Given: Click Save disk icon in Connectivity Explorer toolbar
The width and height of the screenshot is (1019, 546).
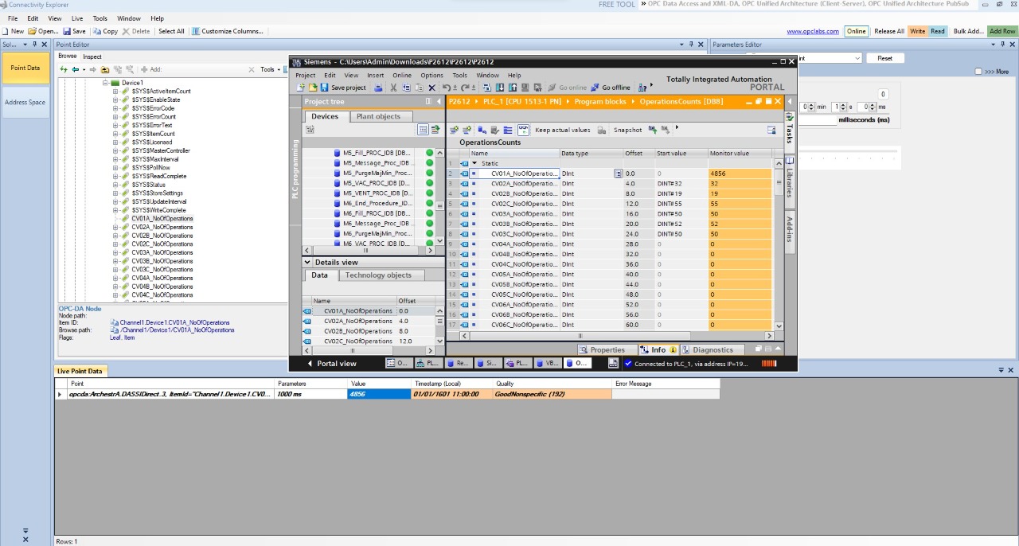Looking at the screenshot, I should pyautogui.click(x=68, y=31).
